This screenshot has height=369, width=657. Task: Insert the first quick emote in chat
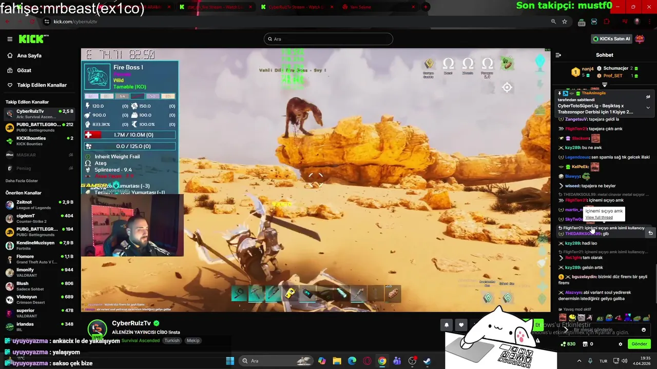pos(564,318)
